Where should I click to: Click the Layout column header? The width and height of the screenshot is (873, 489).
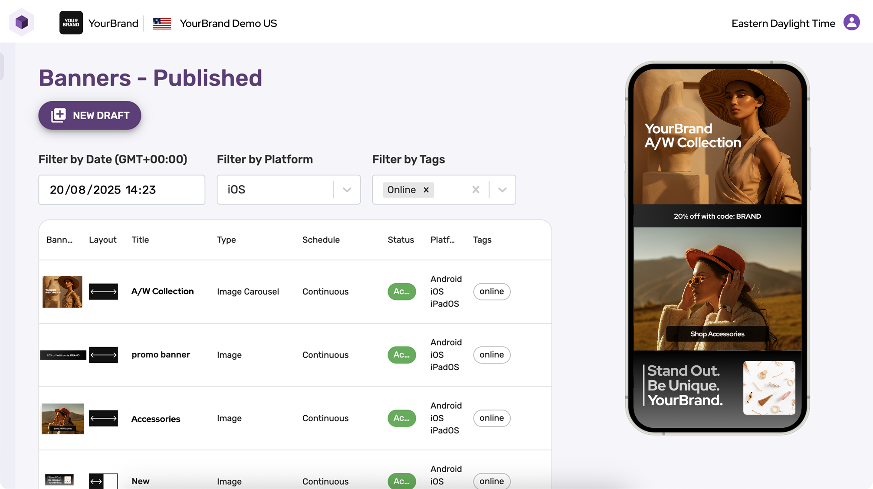coord(103,240)
